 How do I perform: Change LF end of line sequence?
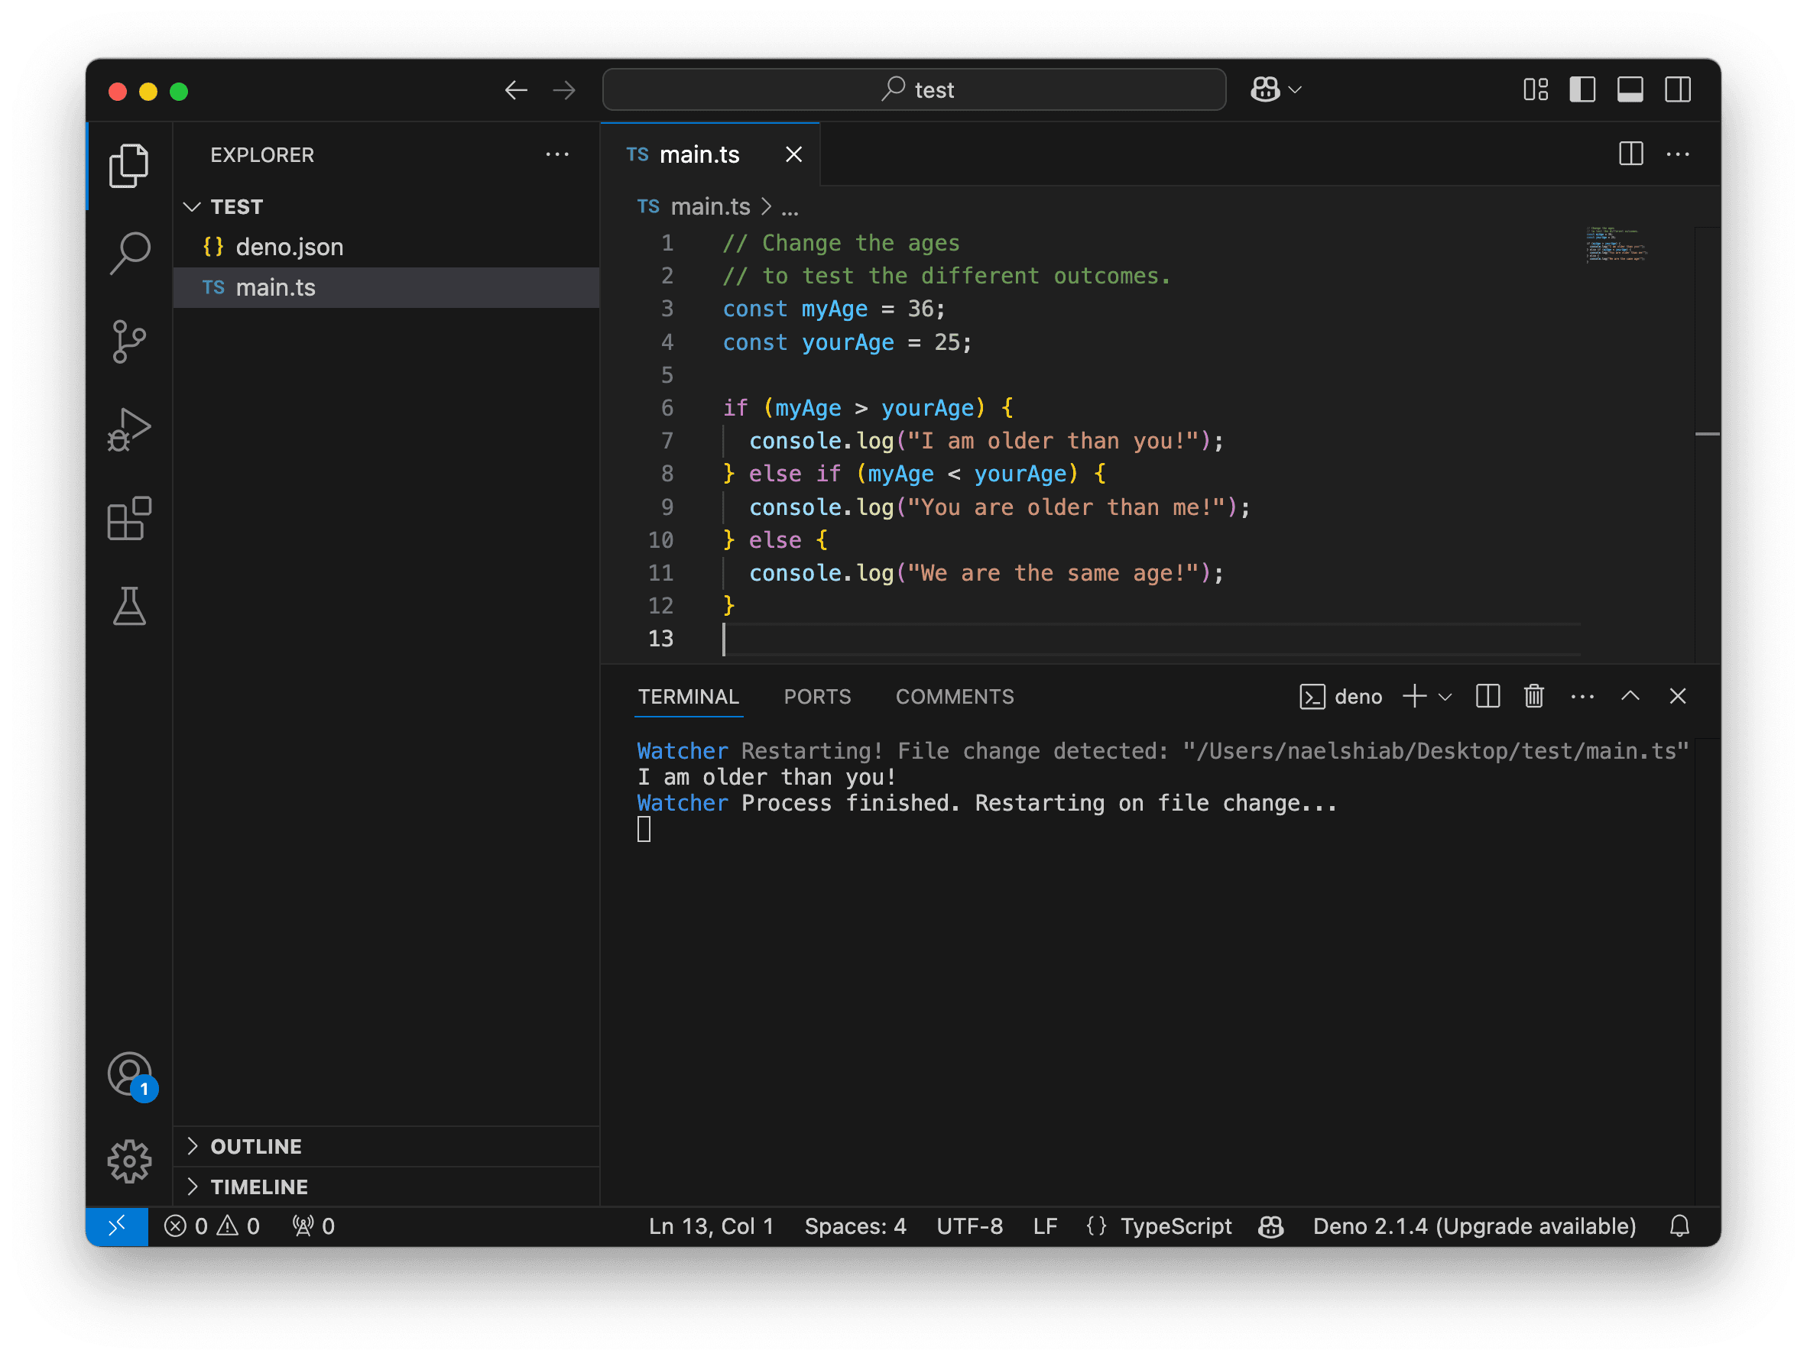tap(1045, 1226)
